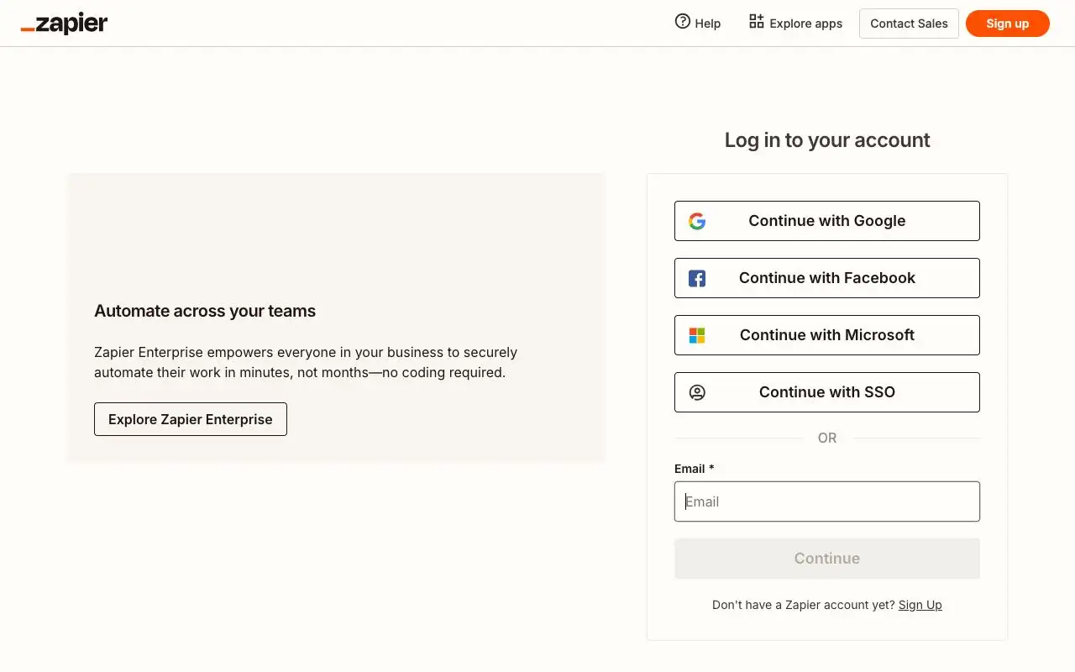Choose Continue with SSO
1075x672 pixels.
point(827,392)
